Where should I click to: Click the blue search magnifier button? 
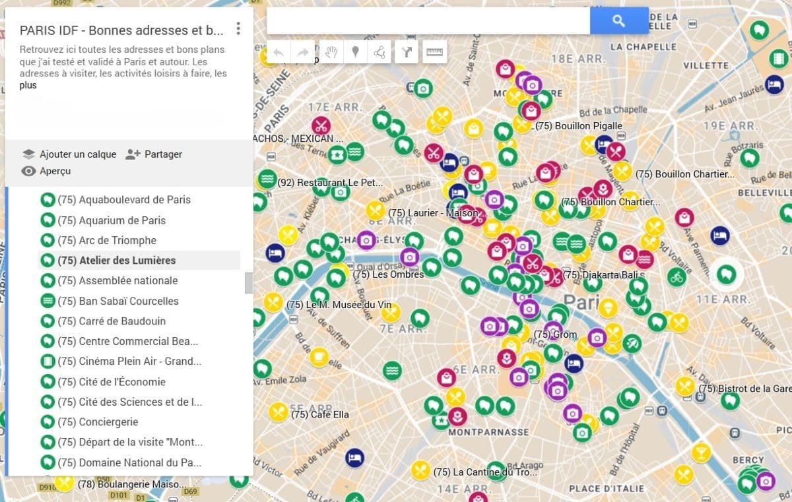(x=618, y=21)
